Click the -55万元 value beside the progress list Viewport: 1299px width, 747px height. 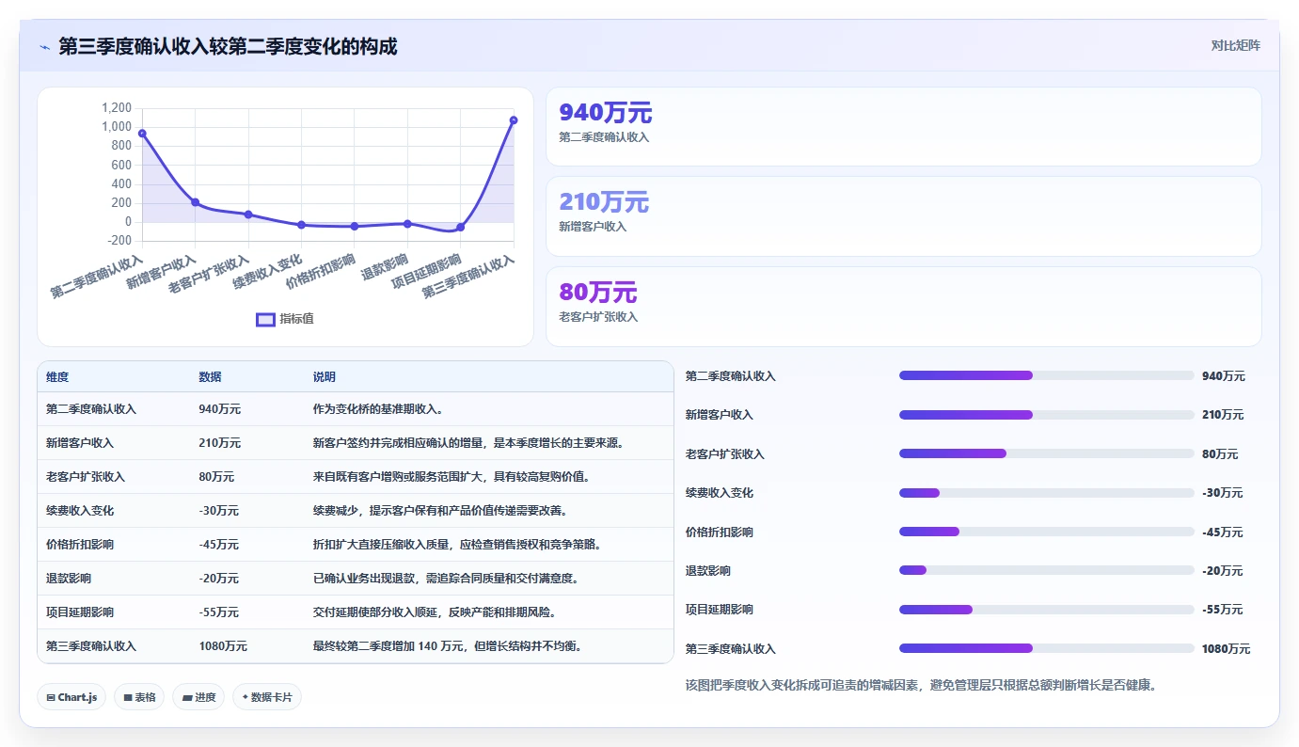(1223, 610)
